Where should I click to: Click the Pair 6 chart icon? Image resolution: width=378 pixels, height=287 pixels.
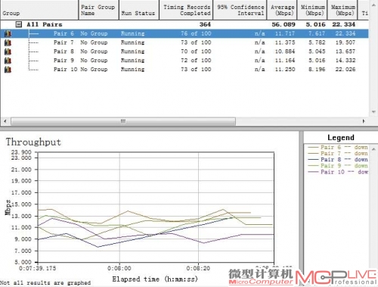[x=8, y=33]
